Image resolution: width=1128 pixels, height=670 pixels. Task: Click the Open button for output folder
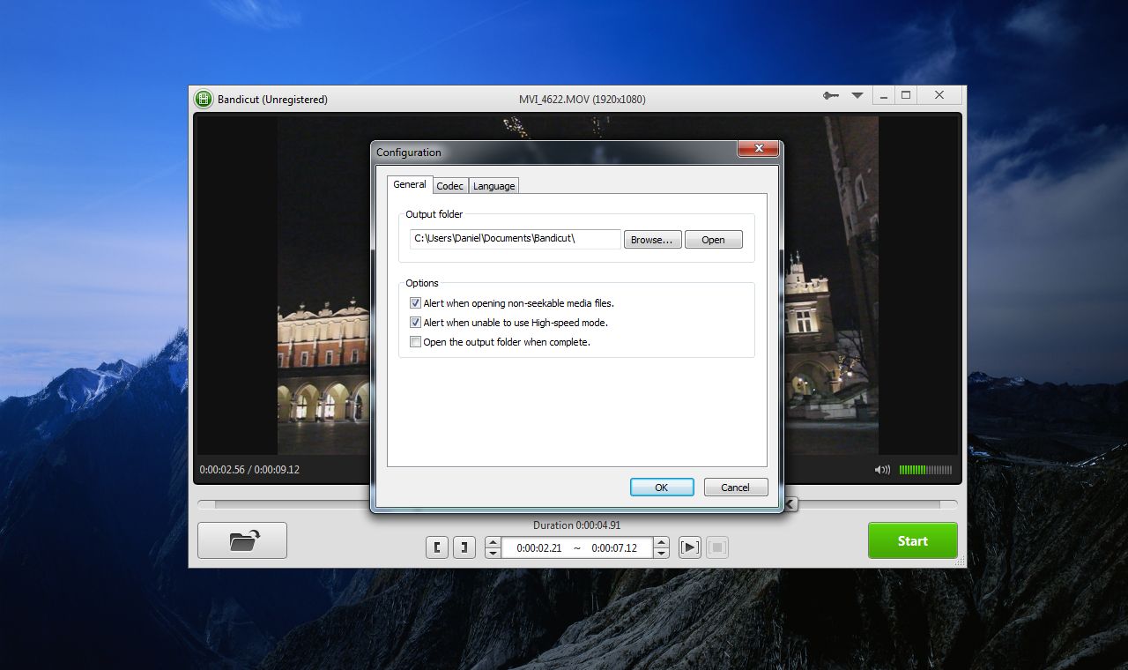pyautogui.click(x=713, y=240)
